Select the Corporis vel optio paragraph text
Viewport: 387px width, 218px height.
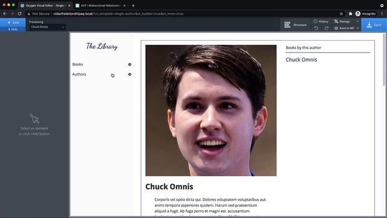click(210, 207)
